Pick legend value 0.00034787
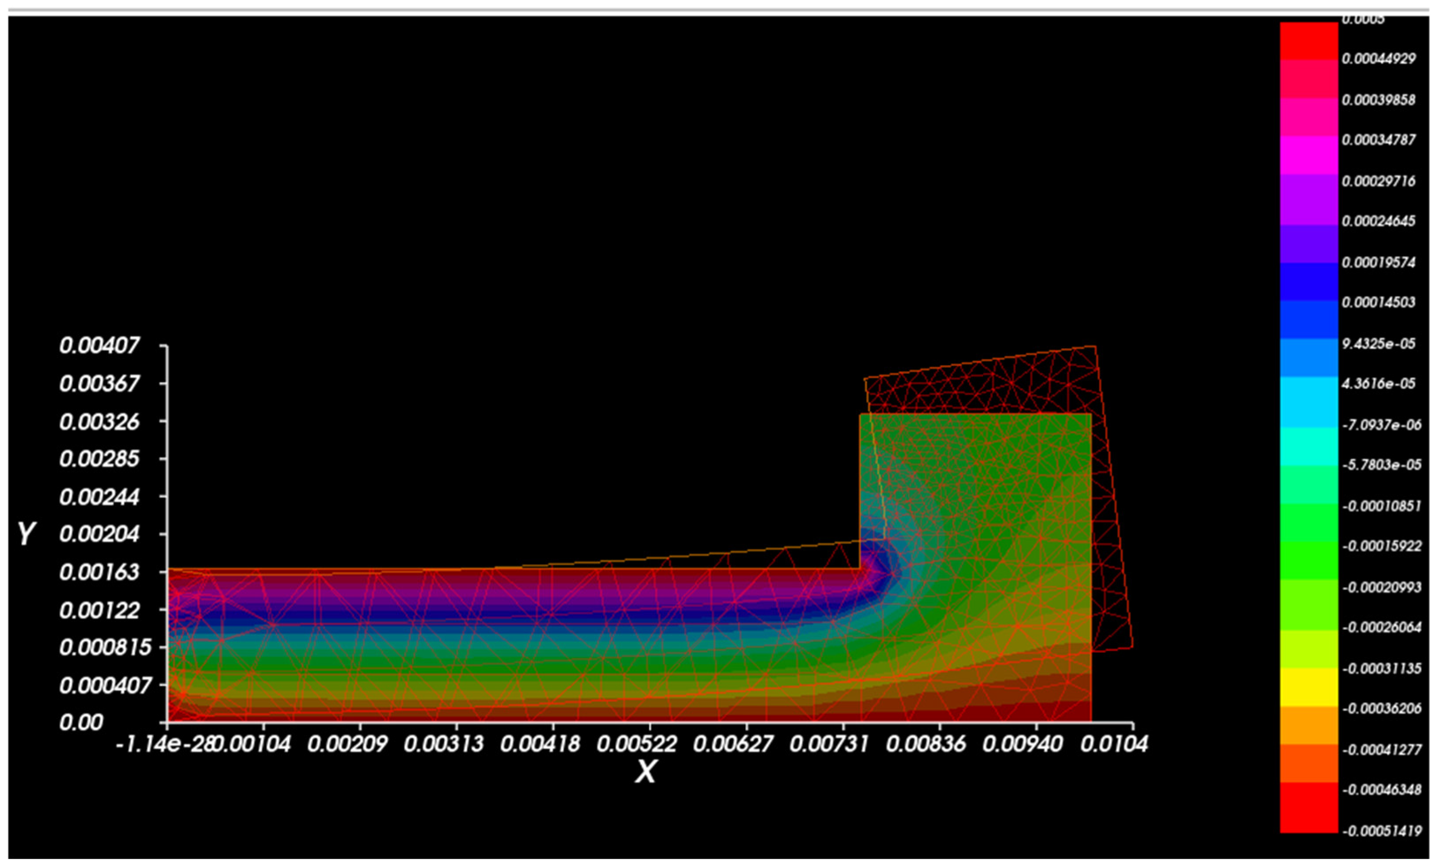The image size is (1436, 868). [1379, 140]
